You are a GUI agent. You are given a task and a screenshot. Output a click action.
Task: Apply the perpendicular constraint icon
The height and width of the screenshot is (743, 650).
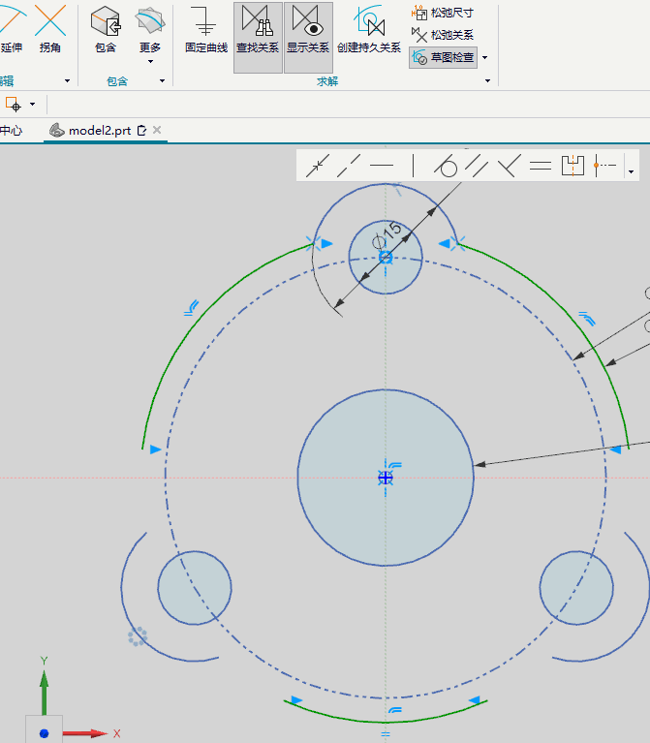click(509, 166)
